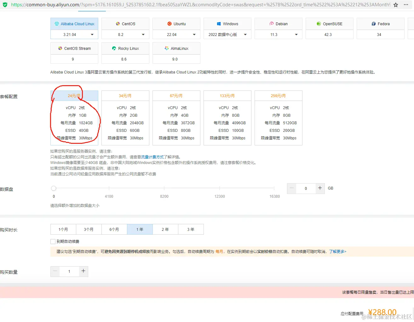Image resolution: width=414 pixels, height=322 pixels.
Task: Choose the 1 年 purchase duration
Action: pos(140,229)
